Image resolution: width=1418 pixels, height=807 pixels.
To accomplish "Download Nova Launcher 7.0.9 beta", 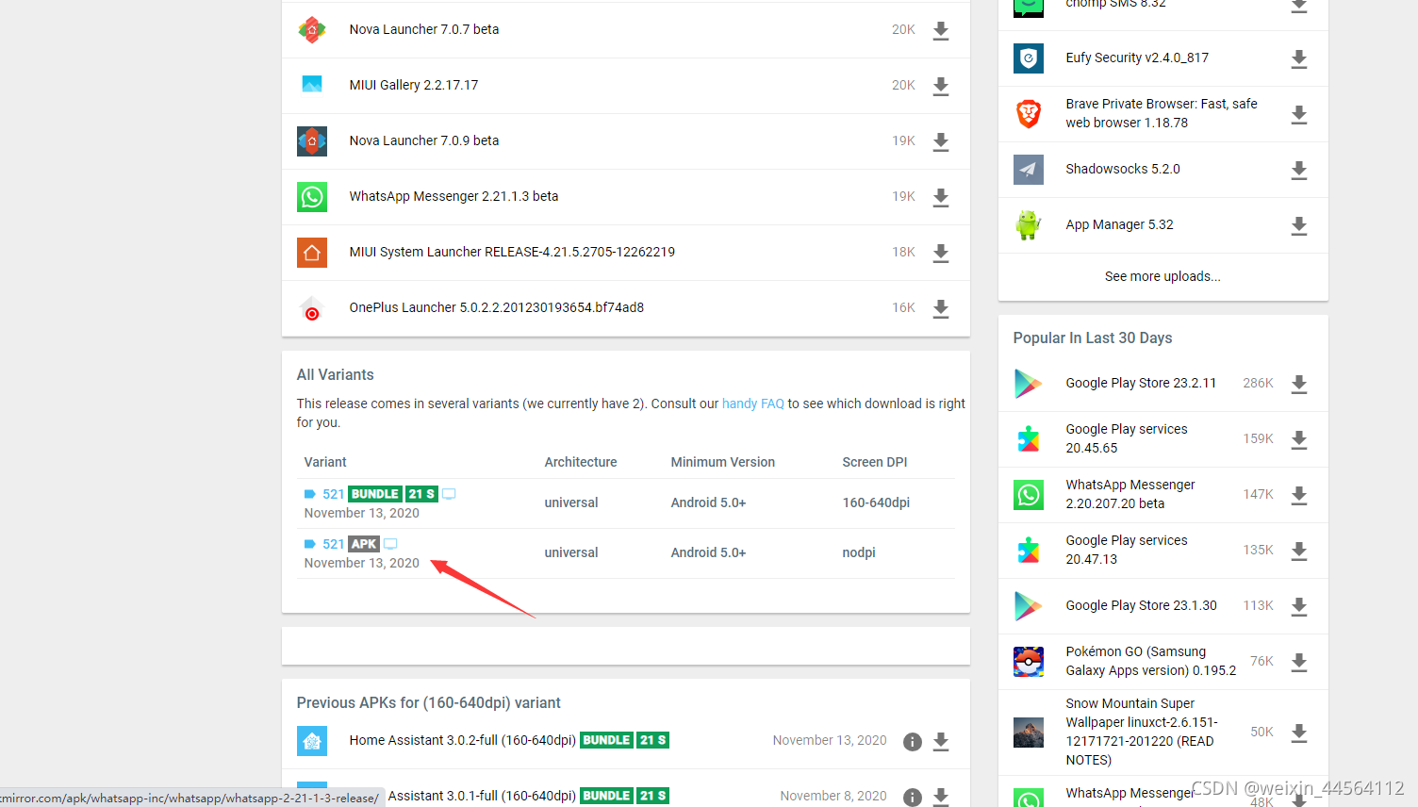I will (940, 142).
